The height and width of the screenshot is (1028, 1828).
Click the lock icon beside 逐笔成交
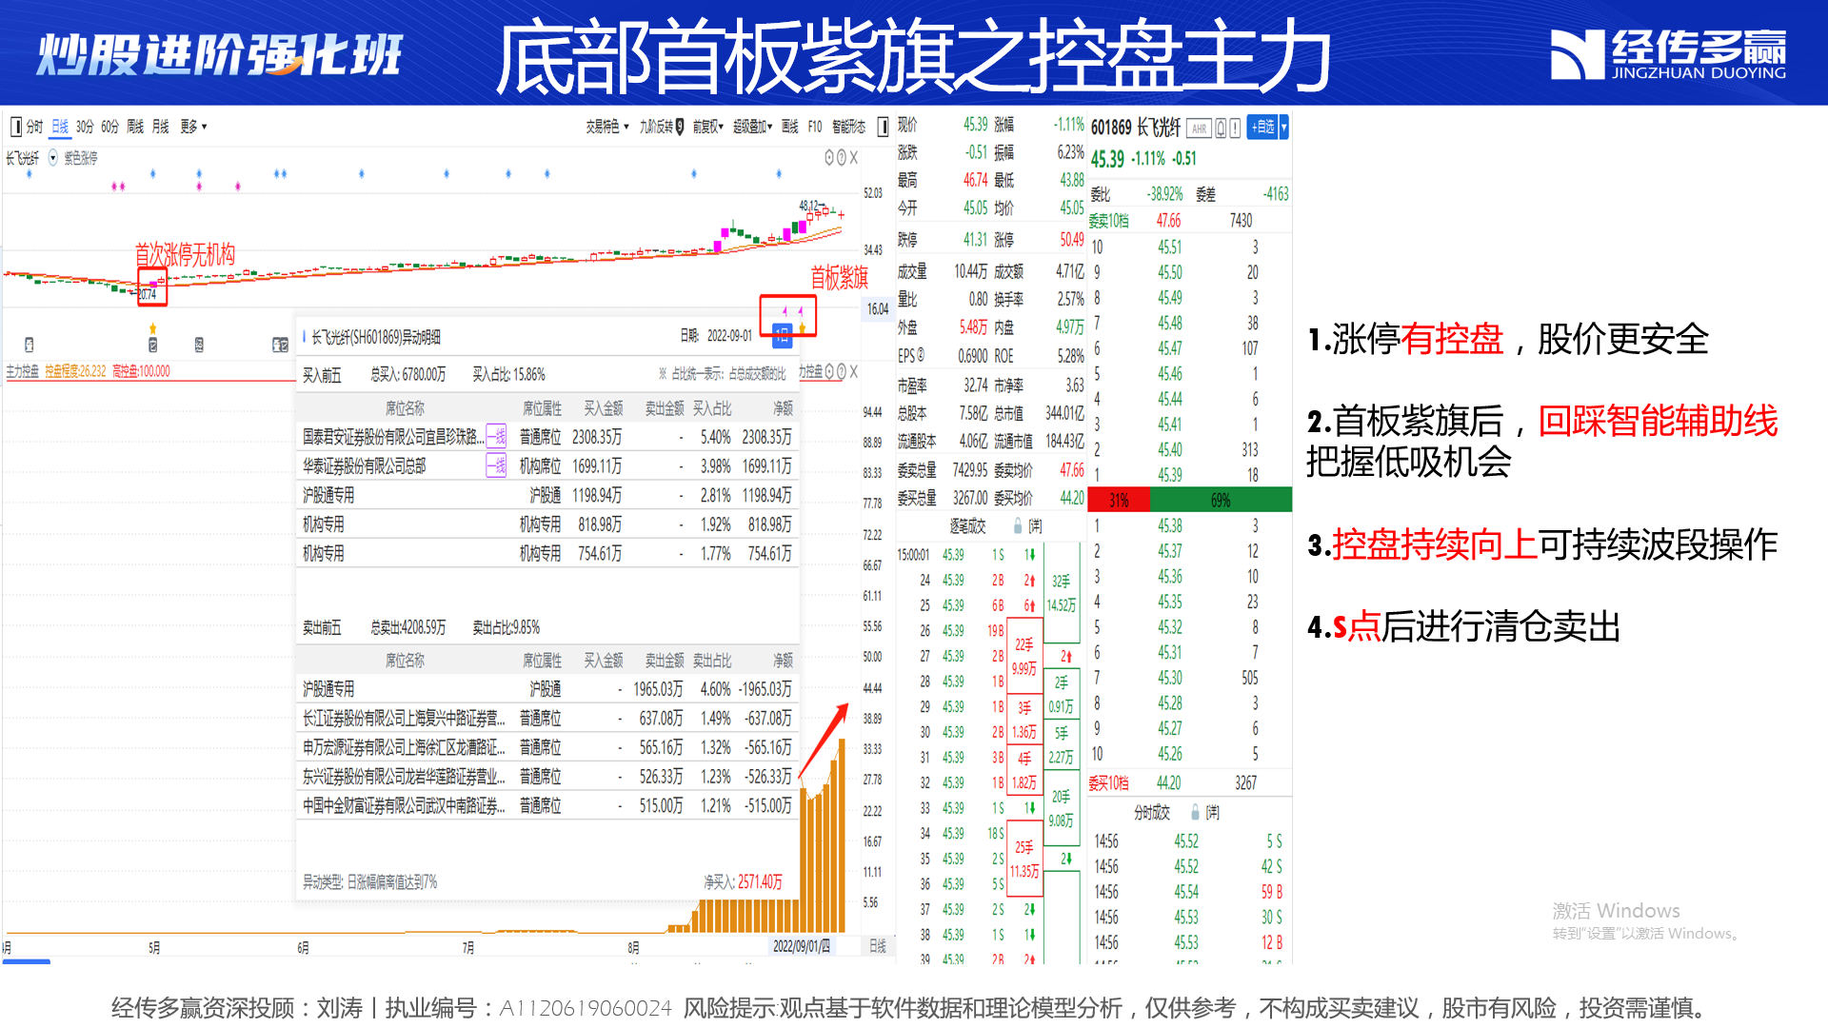click(1018, 526)
